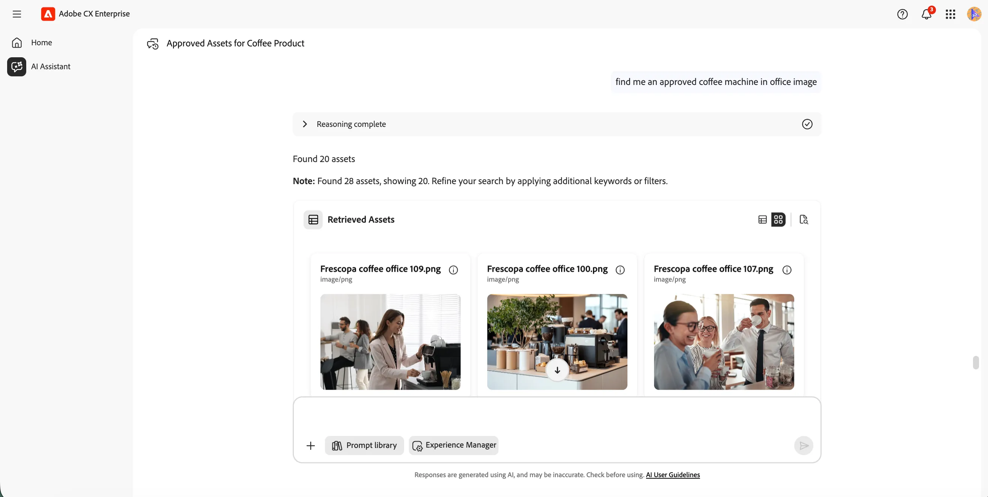Image resolution: width=988 pixels, height=497 pixels.
Task: Click the Found 20 assets text
Action: coord(324,159)
